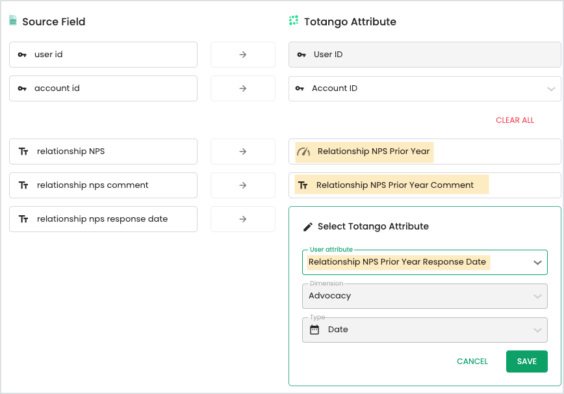Viewport: 564px width, 394px height.
Task: Click the mapping arrow for relationship nps comment row
Action: pyautogui.click(x=243, y=185)
